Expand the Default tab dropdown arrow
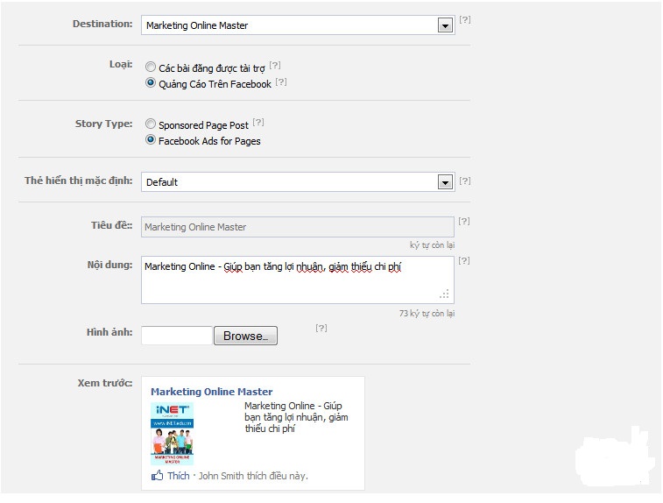 (445, 182)
